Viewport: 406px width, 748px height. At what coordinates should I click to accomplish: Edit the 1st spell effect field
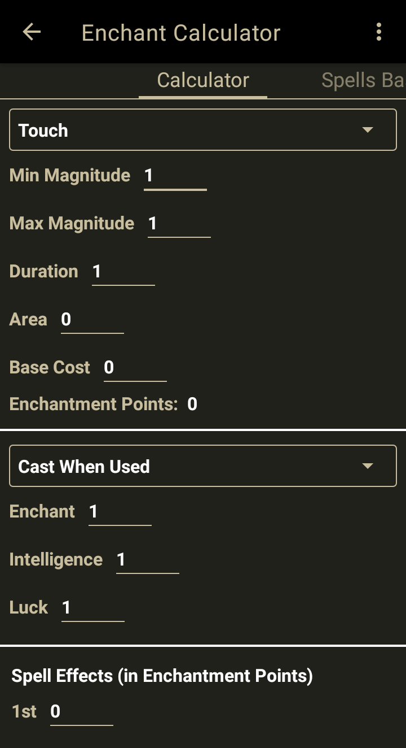point(81,712)
